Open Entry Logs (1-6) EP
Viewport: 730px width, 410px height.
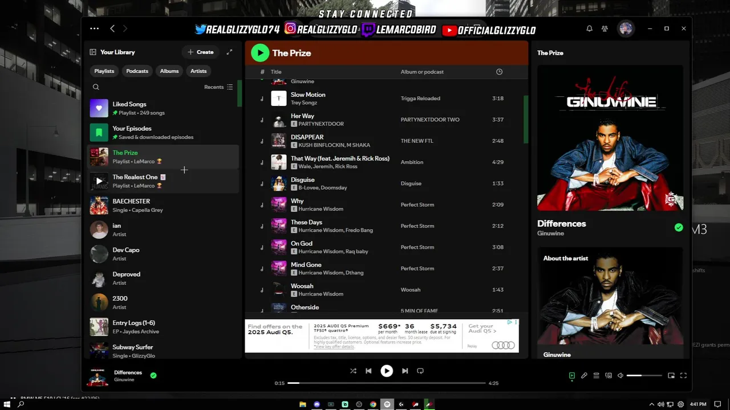(x=163, y=327)
